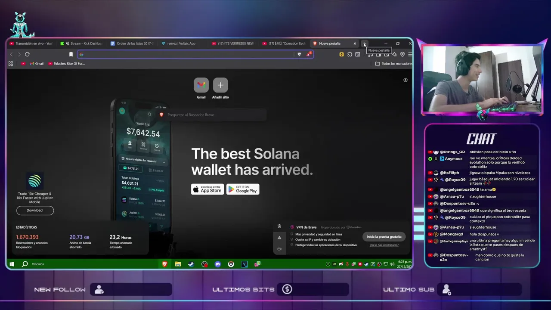This screenshot has width=551, height=310.
Task: Click the yellow extension icon in toolbar
Action: [x=341, y=54]
